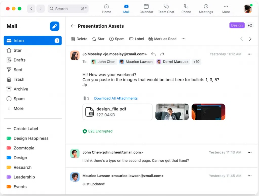Click the reply arrow on Jo Moseley's email
Screen dimensions: 259x196
tap(153, 54)
